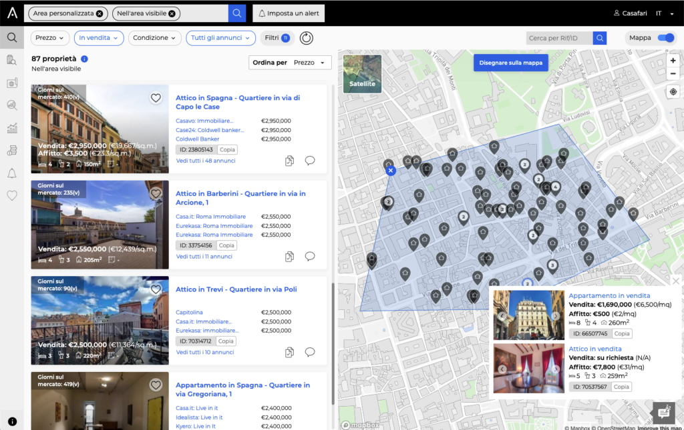Open 'Appartamento in vendita' in the map popup

click(609, 295)
